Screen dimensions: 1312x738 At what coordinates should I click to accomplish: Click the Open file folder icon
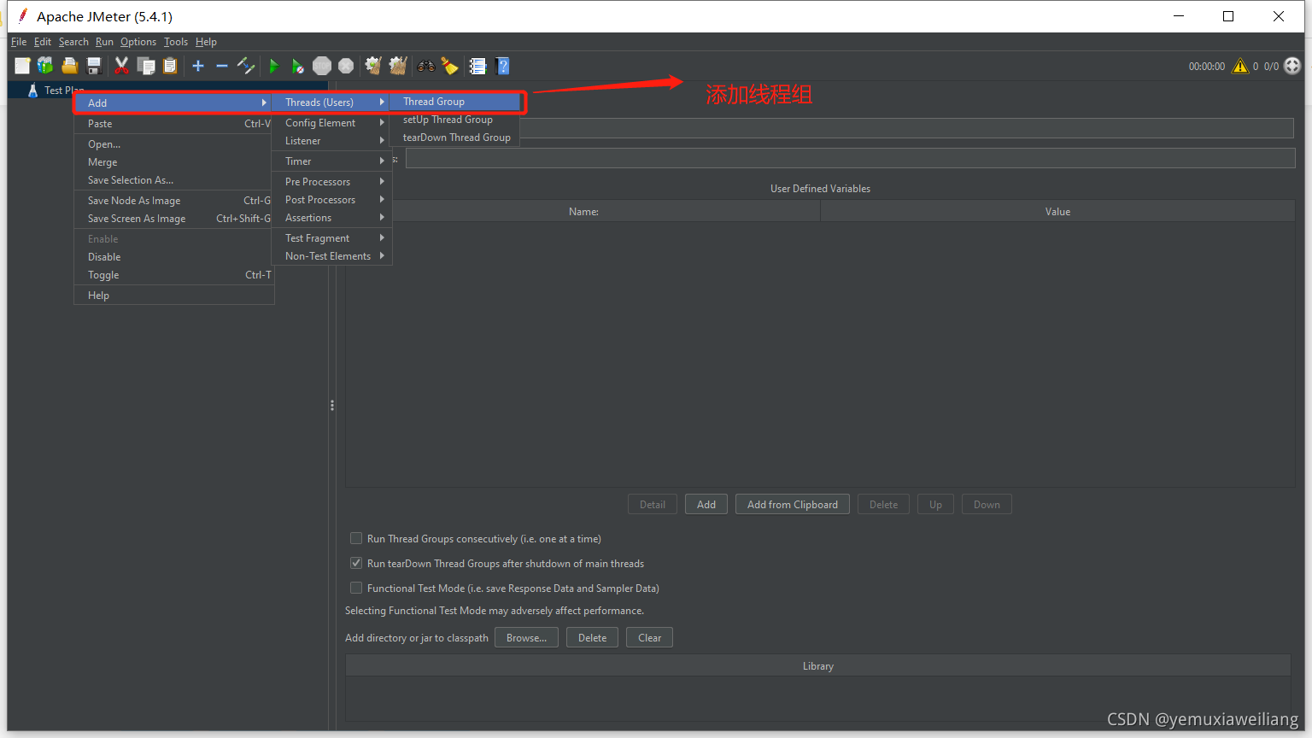70,66
